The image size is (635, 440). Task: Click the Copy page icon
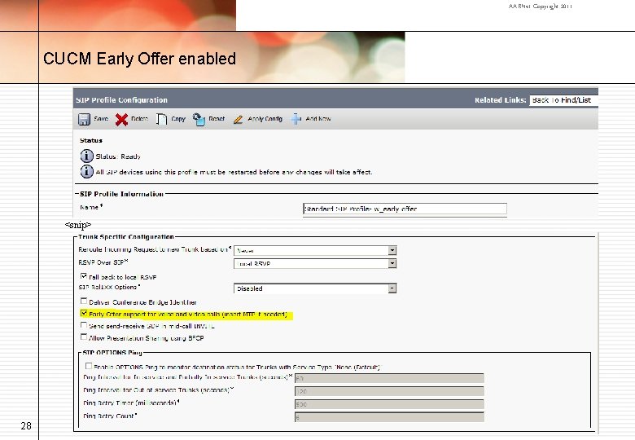[x=161, y=119]
